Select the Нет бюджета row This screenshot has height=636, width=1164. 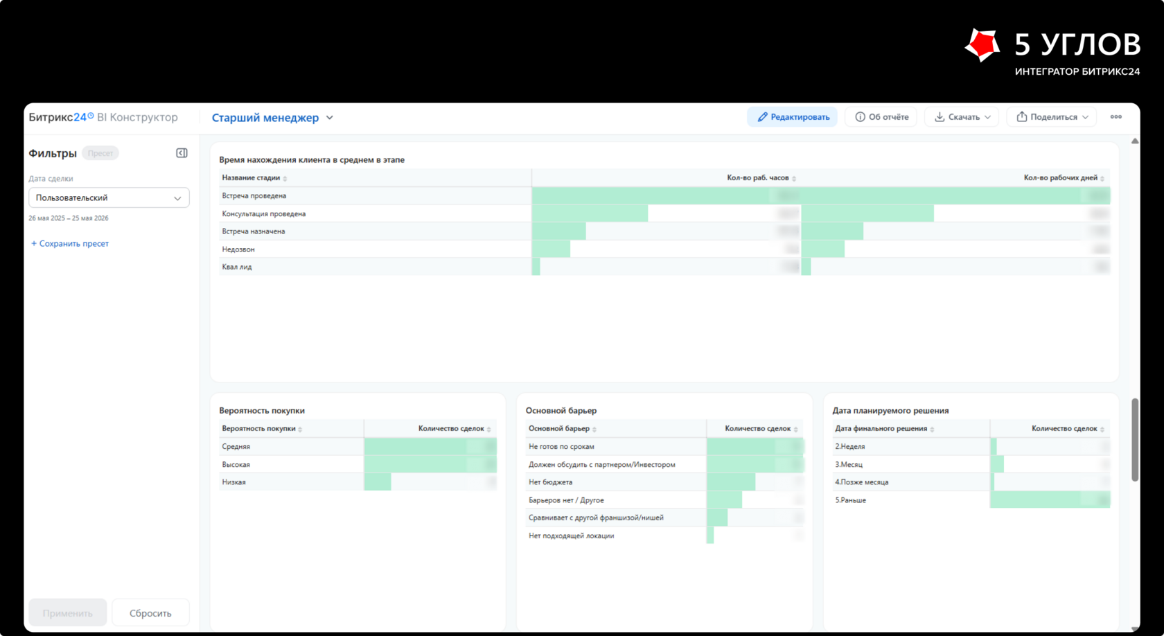tap(664, 482)
